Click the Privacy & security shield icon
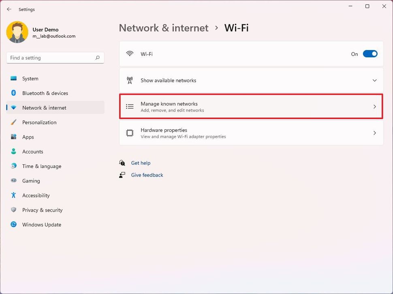 click(13, 210)
